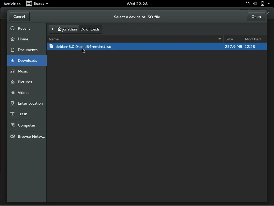Select Documents in the places sidebar

[x=28, y=50]
